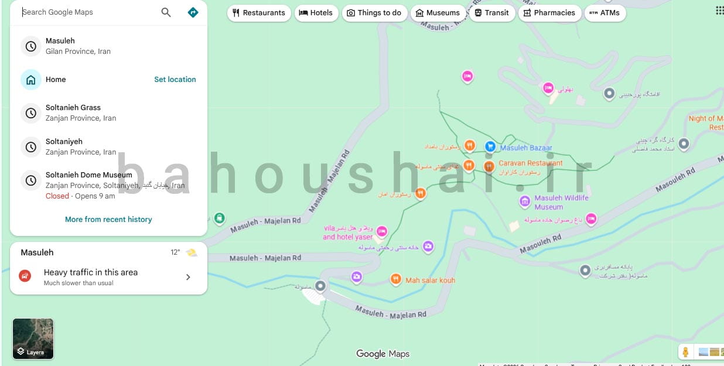Open Soltanieh Grass from recent history
This screenshot has width=724, height=366.
click(x=108, y=112)
